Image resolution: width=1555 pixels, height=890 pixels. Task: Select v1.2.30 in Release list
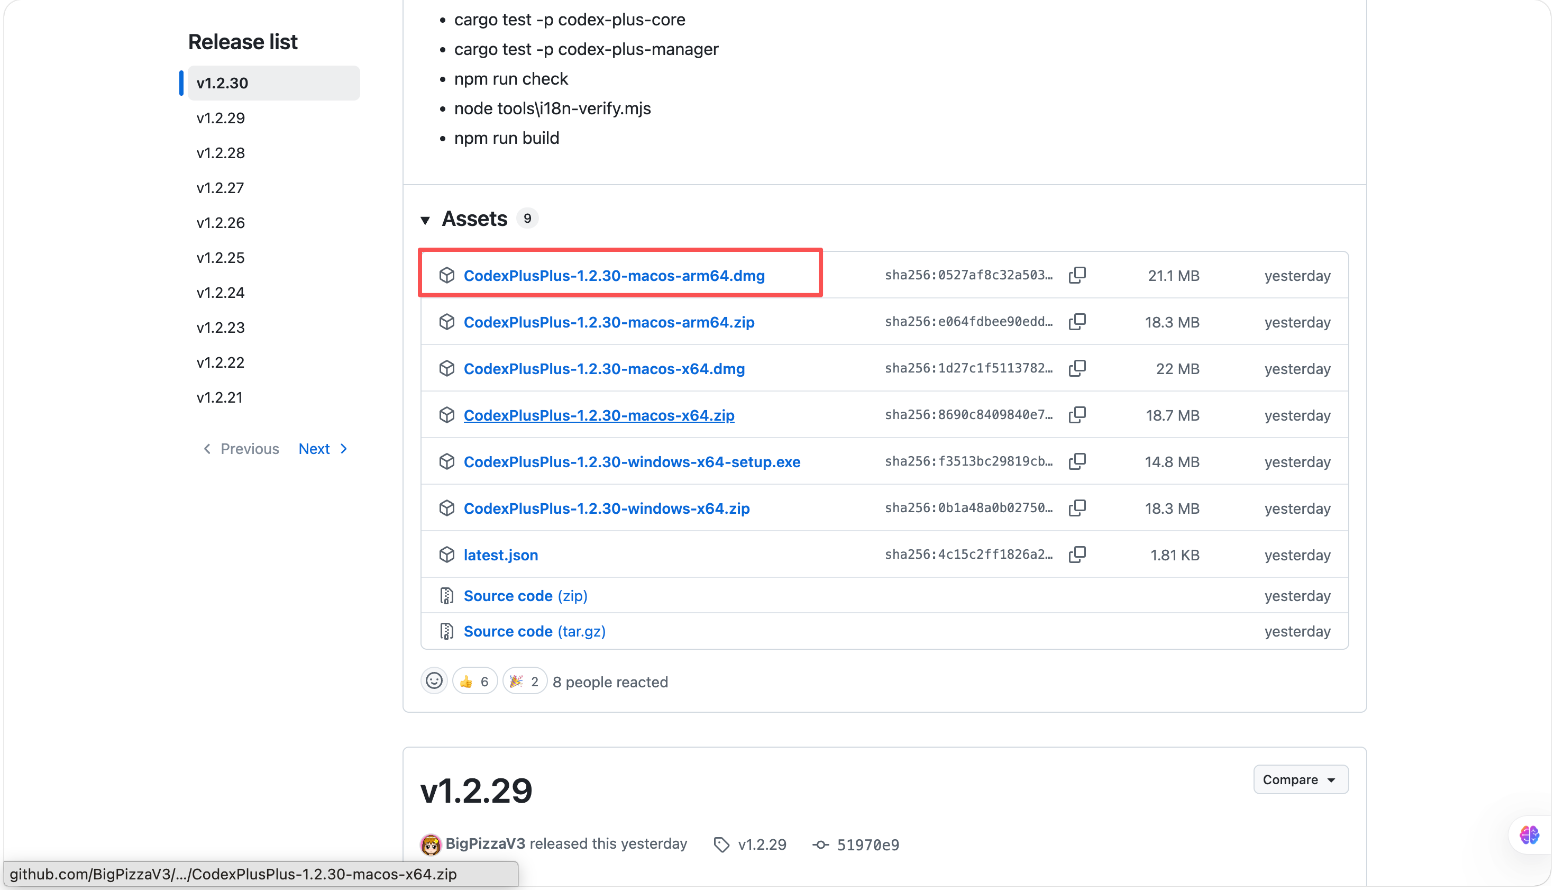click(274, 83)
